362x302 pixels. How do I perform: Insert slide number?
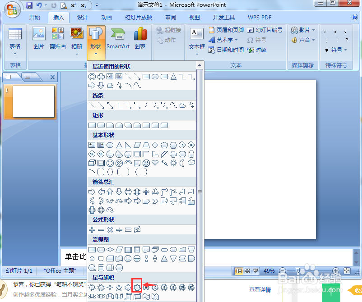click(x=265, y=30)
